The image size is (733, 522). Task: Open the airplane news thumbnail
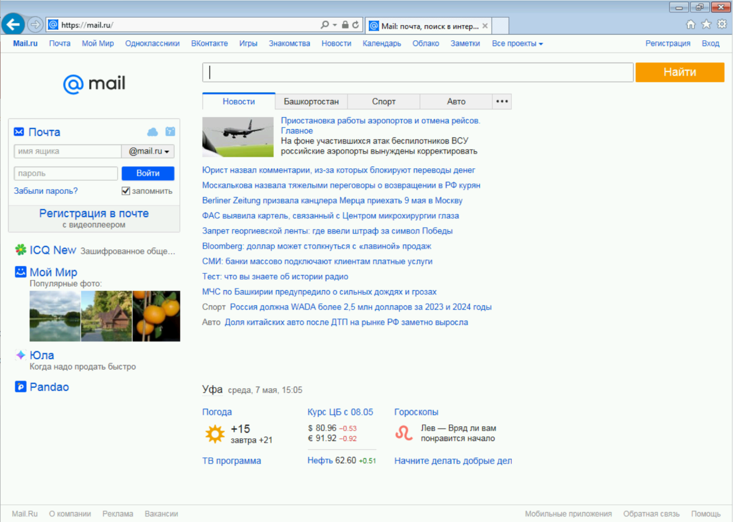tap(238, 137)
